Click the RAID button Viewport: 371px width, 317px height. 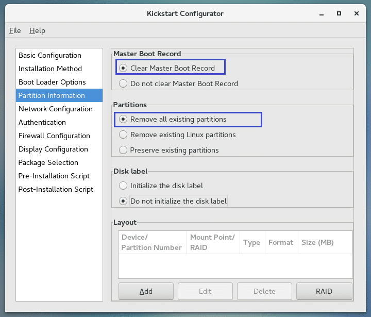tap(324, 291)
